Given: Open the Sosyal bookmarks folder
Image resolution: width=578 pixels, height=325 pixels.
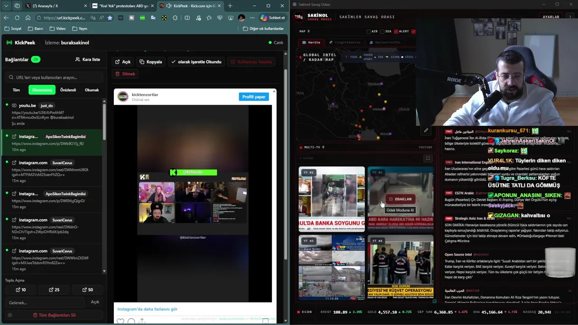Looking at the screenshot, I should [x=13, y=28].
